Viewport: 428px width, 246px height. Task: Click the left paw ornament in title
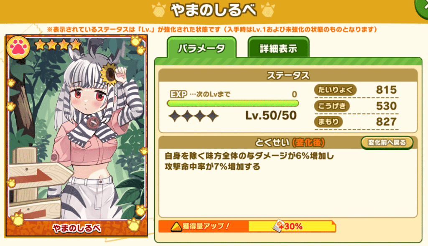pyautogui.click(x=158, y=10)
